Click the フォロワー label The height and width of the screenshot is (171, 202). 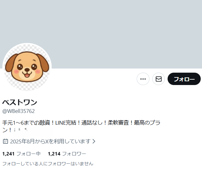click(74, 154)
